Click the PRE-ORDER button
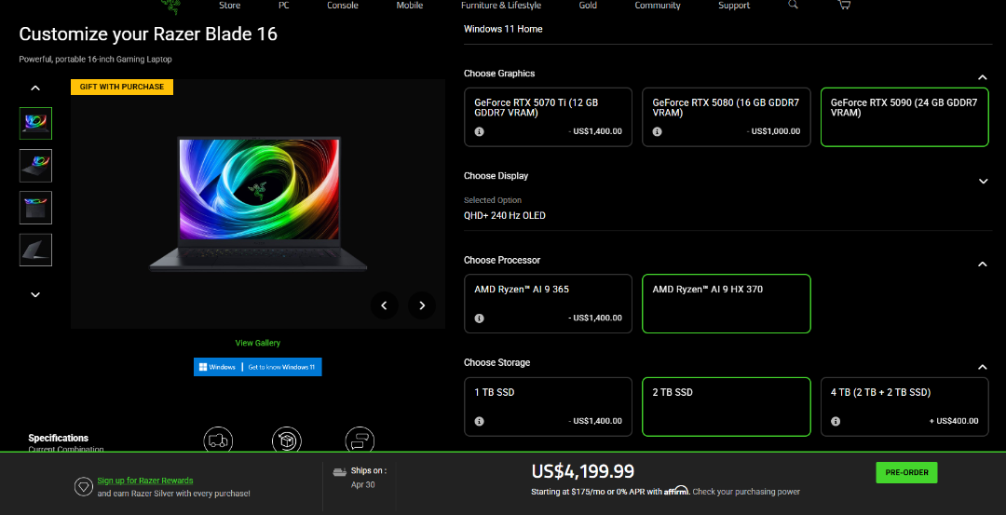 coord(906,473)
